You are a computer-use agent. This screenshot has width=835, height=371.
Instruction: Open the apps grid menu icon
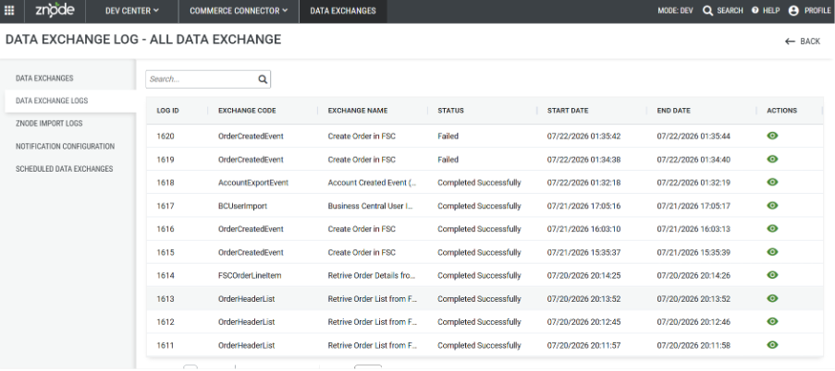coord(9,11)
